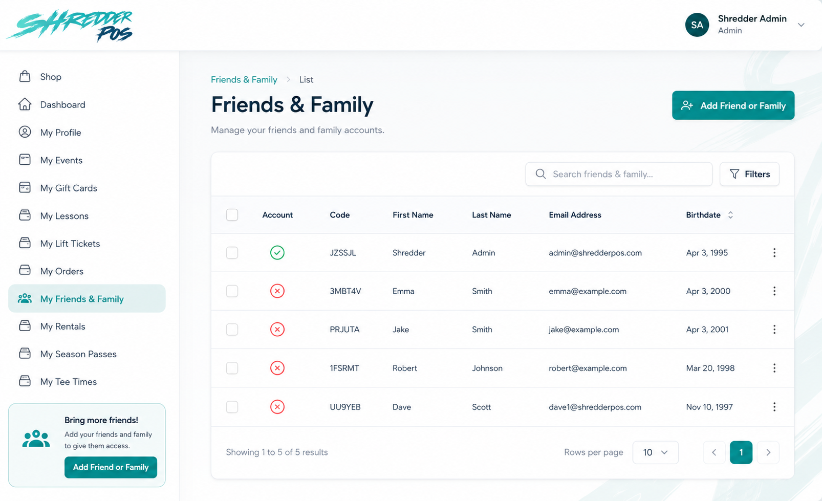Check the box for Emma Smith's row
This screenshot has width=822, height=501.
point(232,291)
